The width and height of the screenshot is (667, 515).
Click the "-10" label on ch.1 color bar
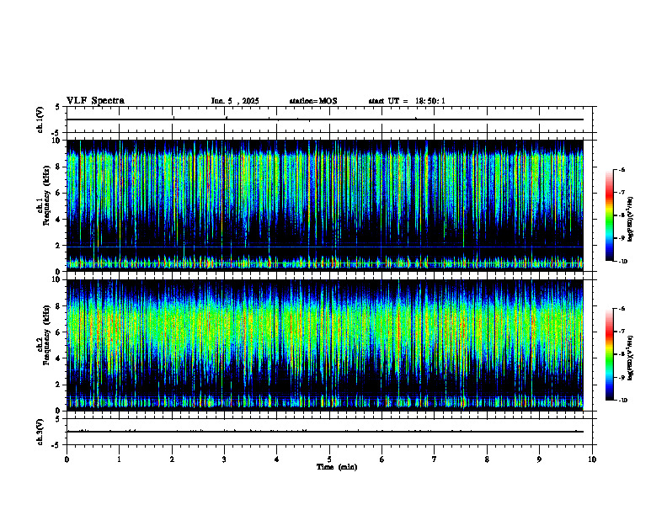(622, 262)
